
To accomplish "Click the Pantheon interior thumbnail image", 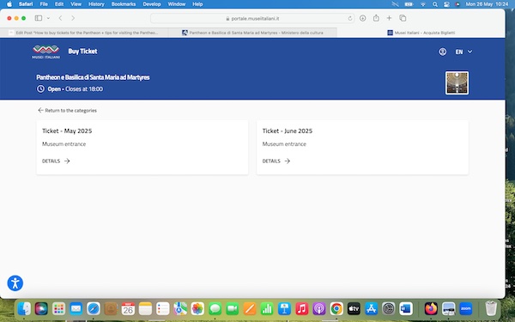I will 457,82.
